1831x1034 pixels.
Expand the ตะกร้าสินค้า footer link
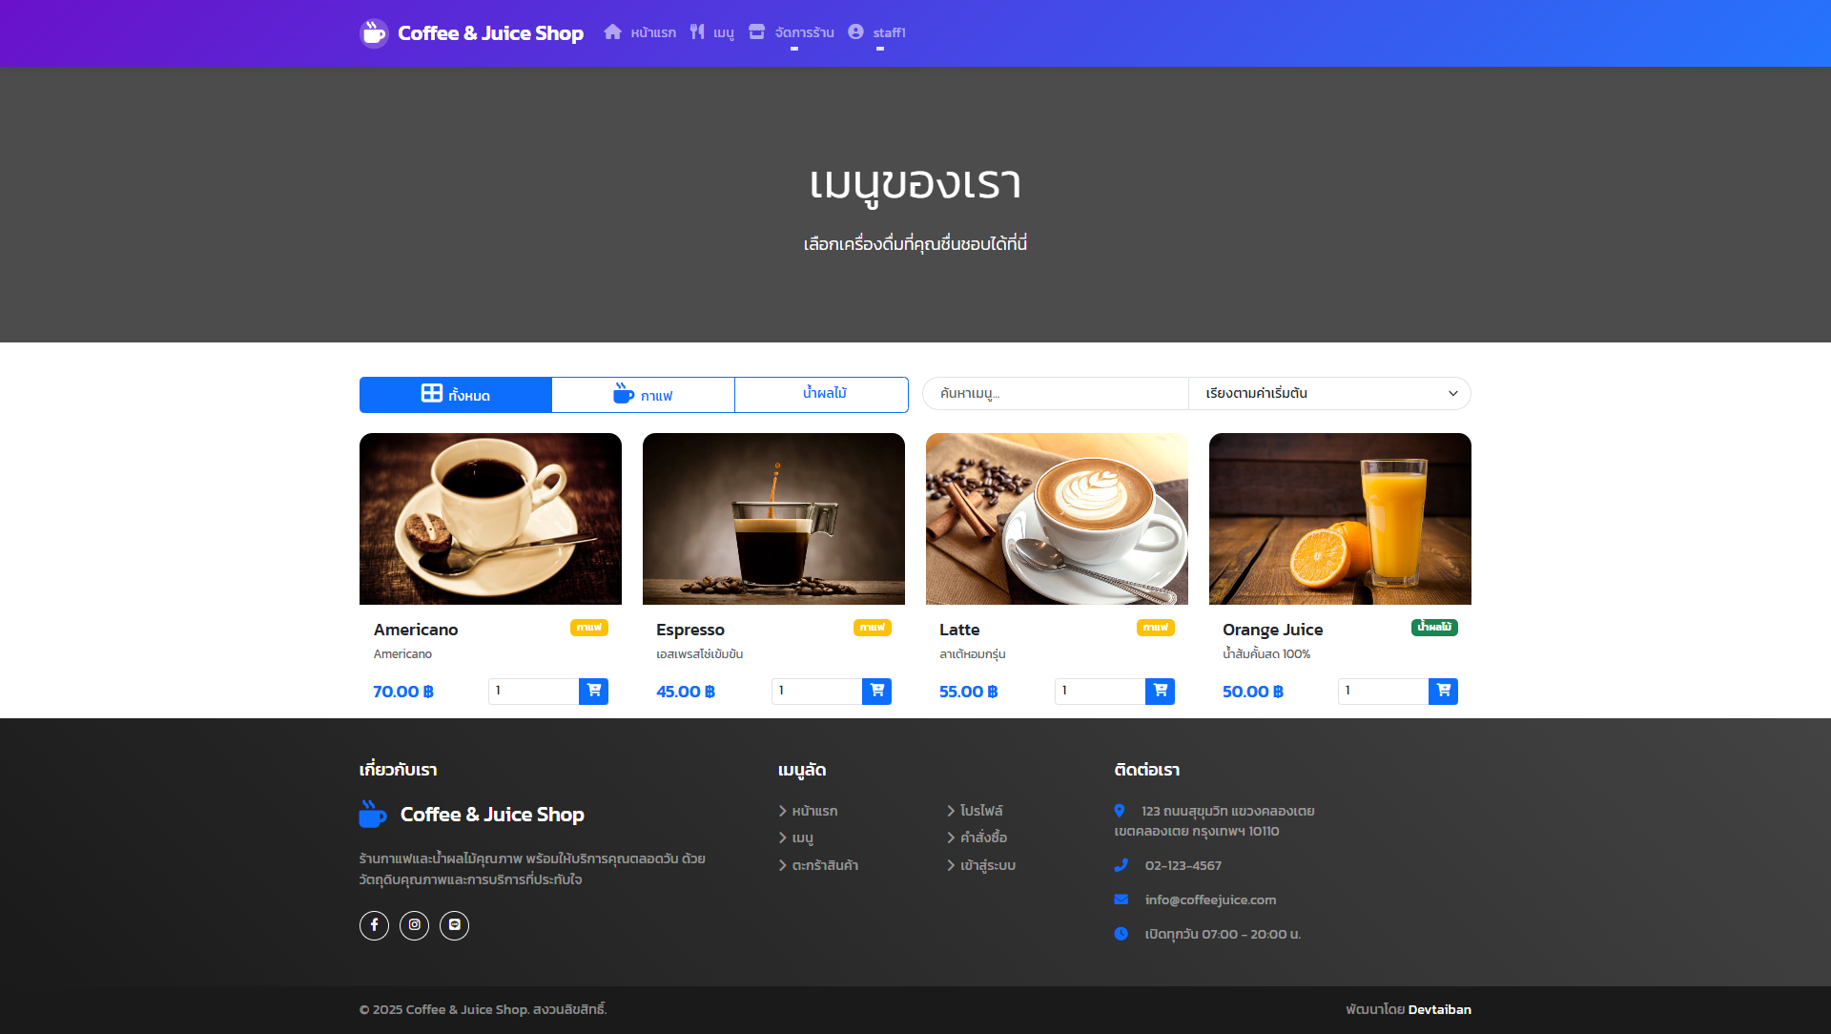tap(826, 865)
